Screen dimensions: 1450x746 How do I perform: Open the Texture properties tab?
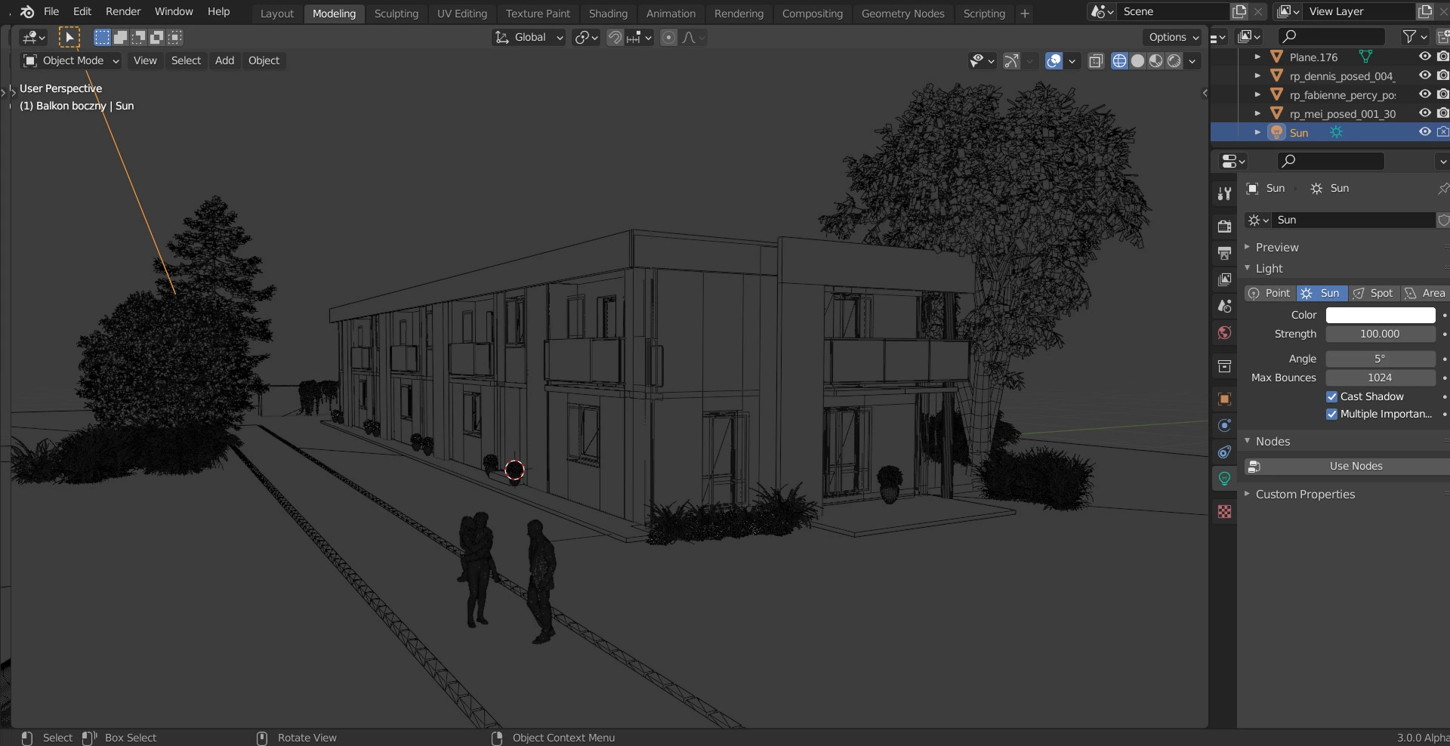[1224, 512]
